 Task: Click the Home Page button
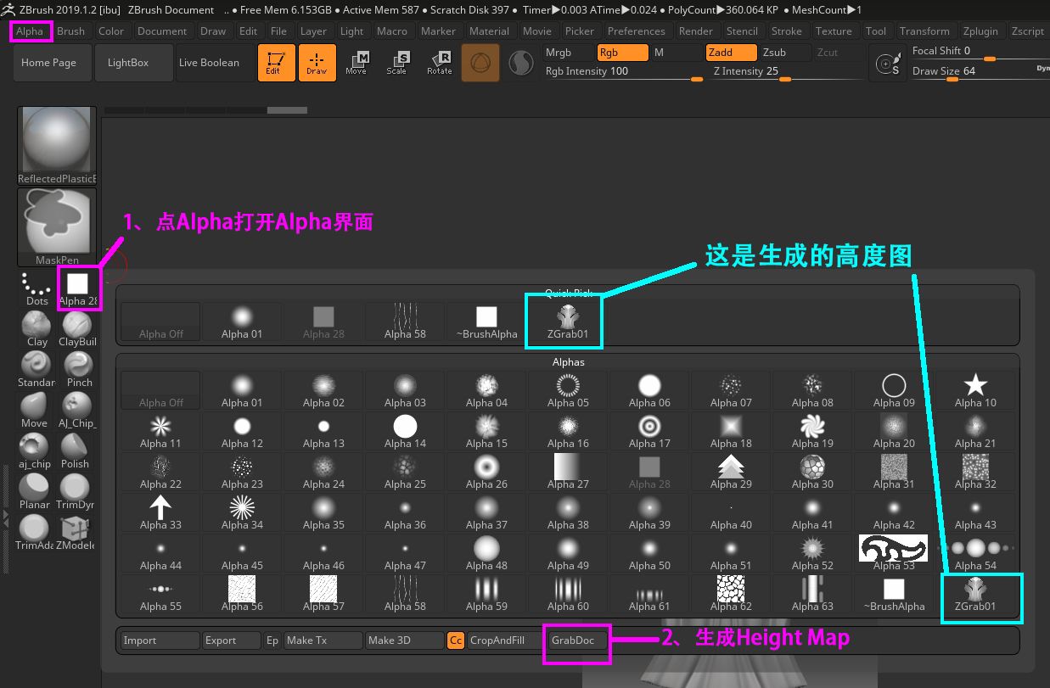click(53, 63)
